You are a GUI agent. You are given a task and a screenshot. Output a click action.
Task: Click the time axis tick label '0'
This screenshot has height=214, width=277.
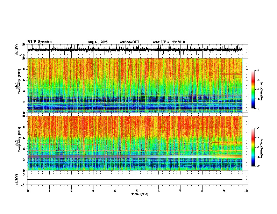(28, 191)
